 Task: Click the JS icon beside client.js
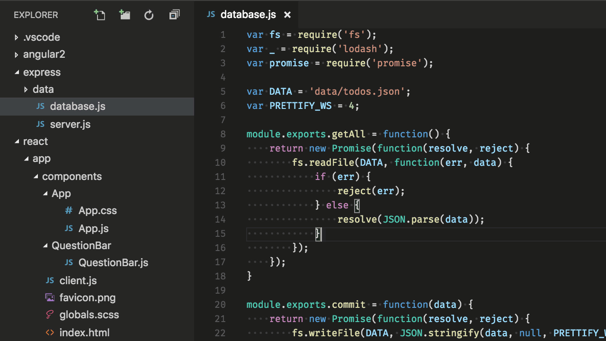point(50,280)
